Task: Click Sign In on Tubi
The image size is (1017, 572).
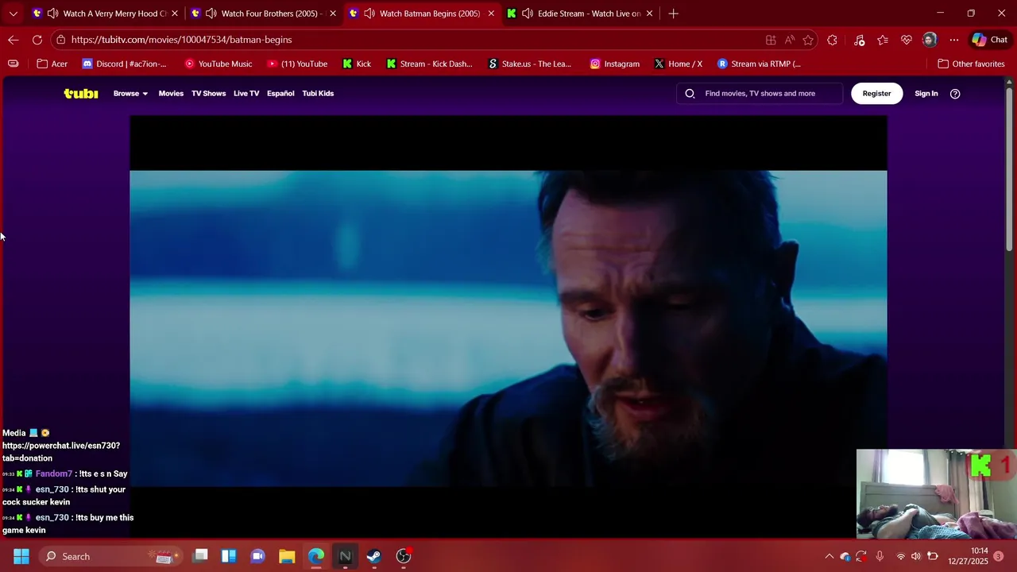Action: click(x=926, y=94)
